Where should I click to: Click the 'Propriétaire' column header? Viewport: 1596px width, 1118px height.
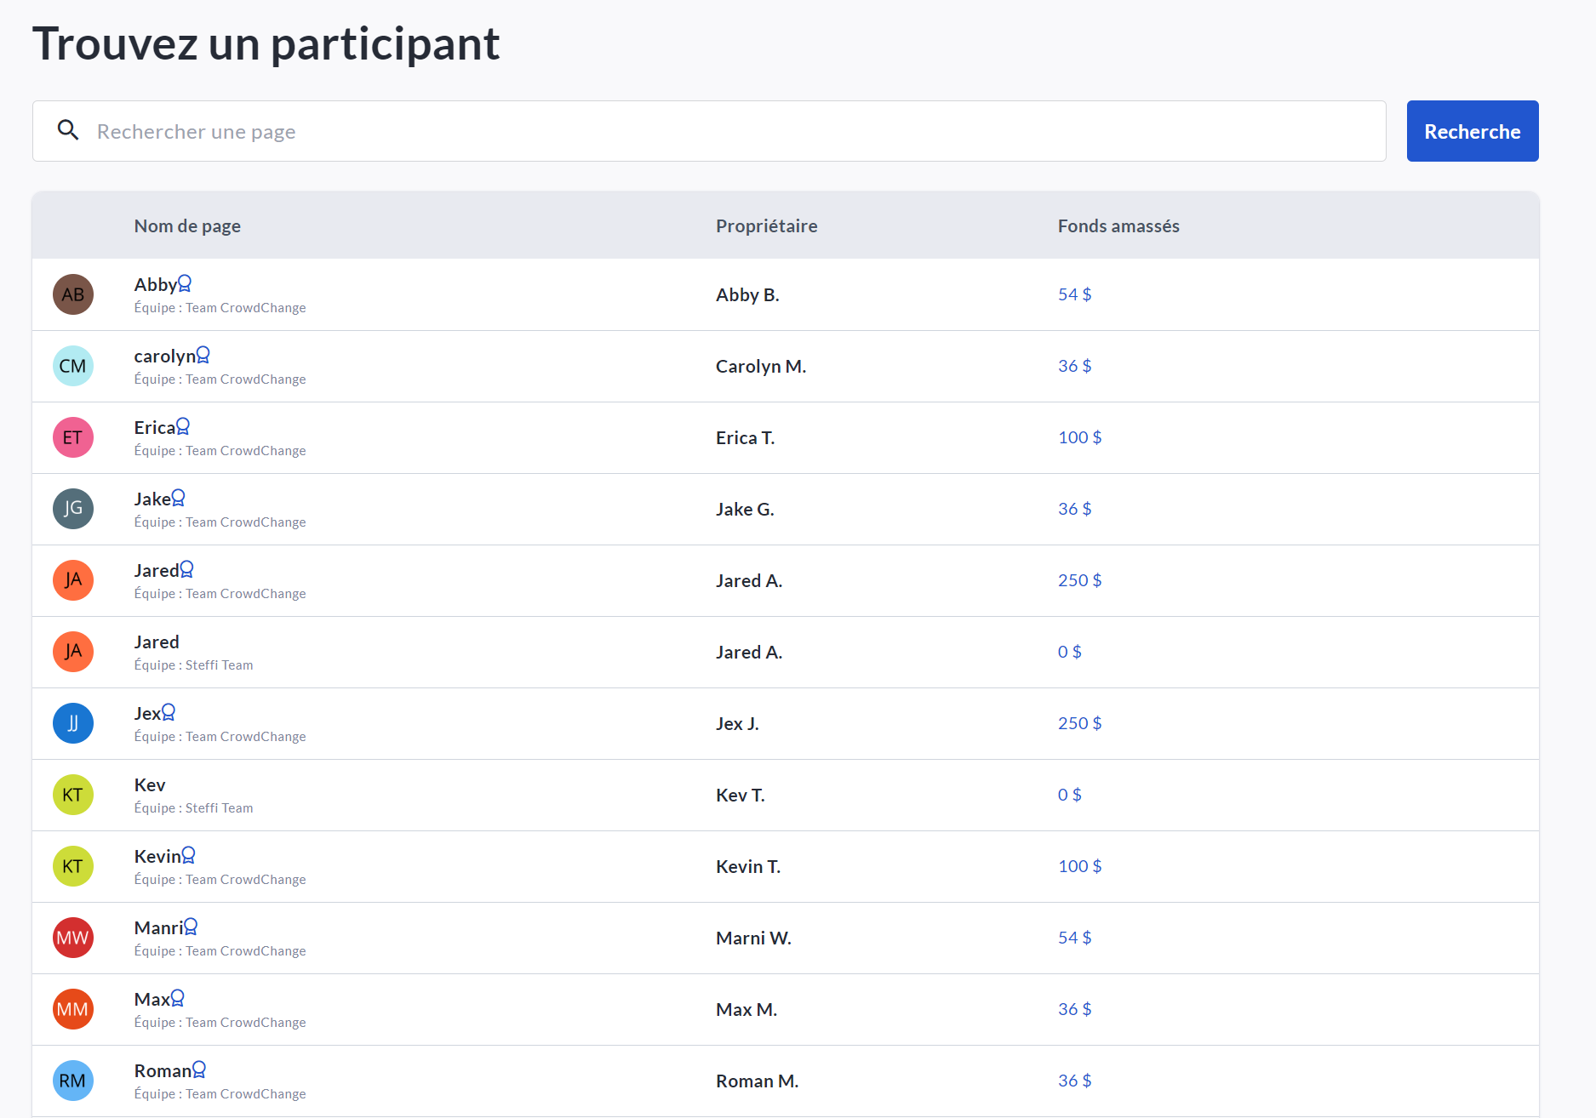click(766, 226)
